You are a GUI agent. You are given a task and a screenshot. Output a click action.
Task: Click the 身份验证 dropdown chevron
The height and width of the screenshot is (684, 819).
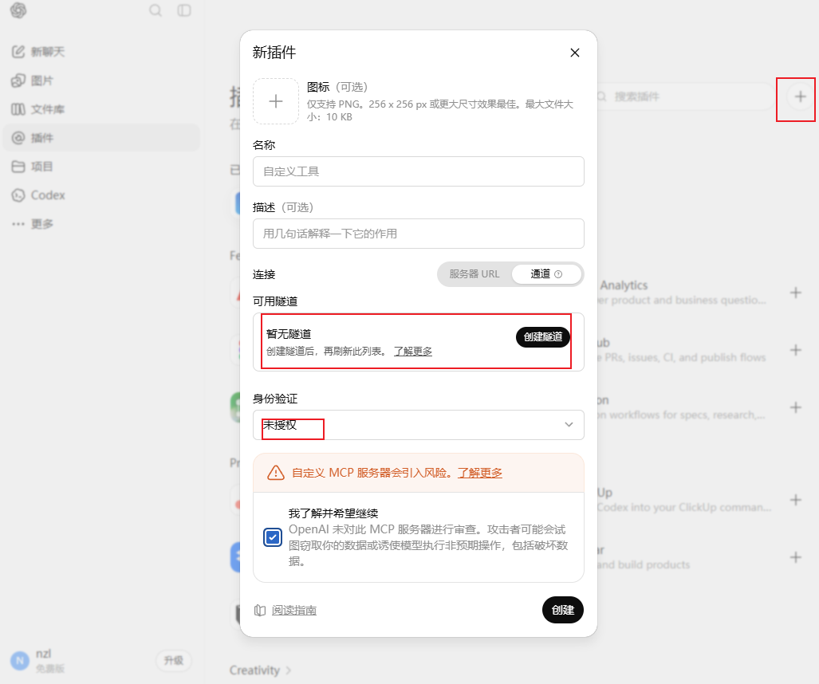(x=569, y=424)
